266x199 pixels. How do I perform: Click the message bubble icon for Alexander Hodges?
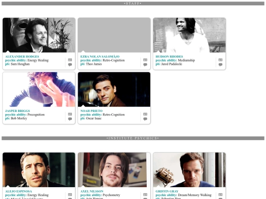(x=70, y=65)
